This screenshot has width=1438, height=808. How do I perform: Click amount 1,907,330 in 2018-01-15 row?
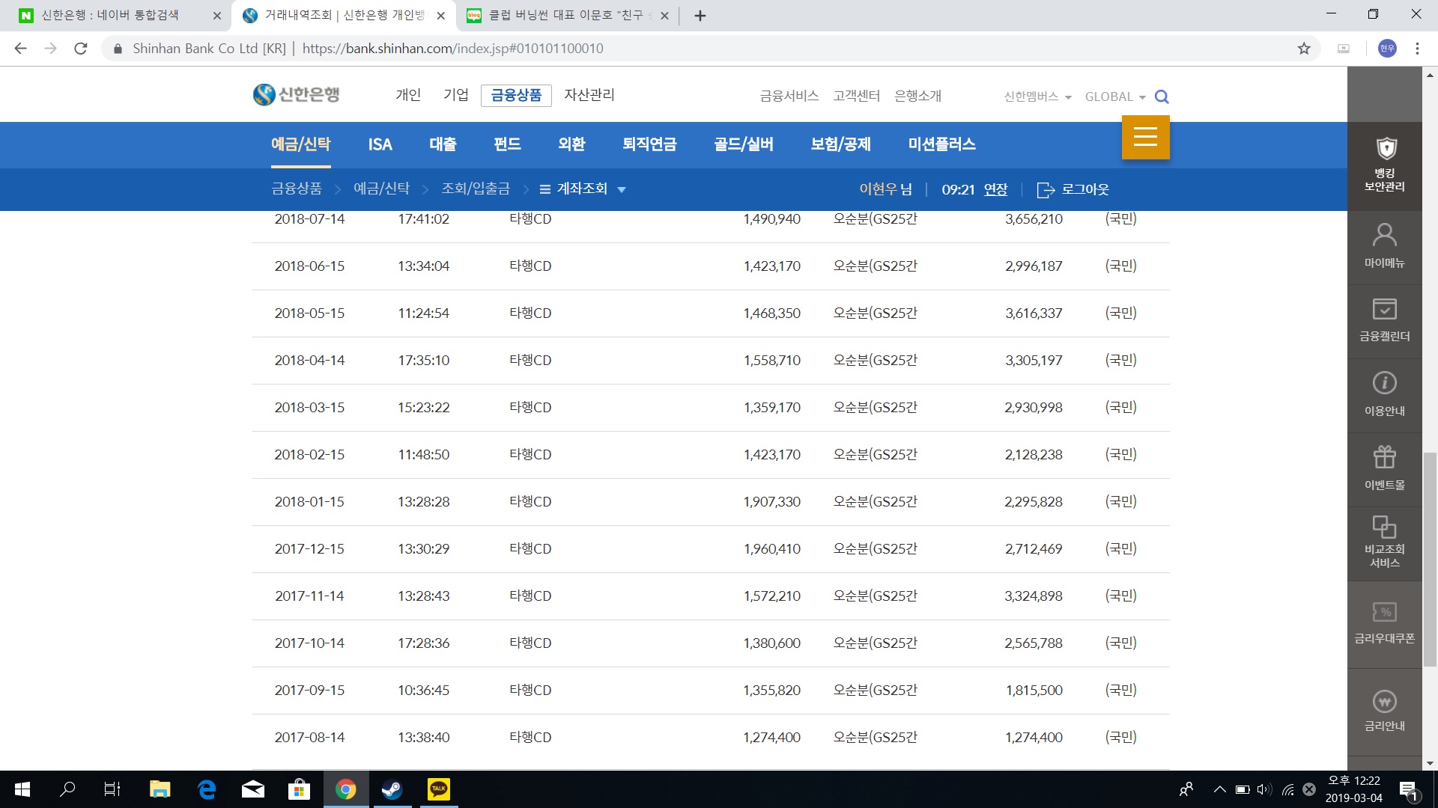pos(771,502)
